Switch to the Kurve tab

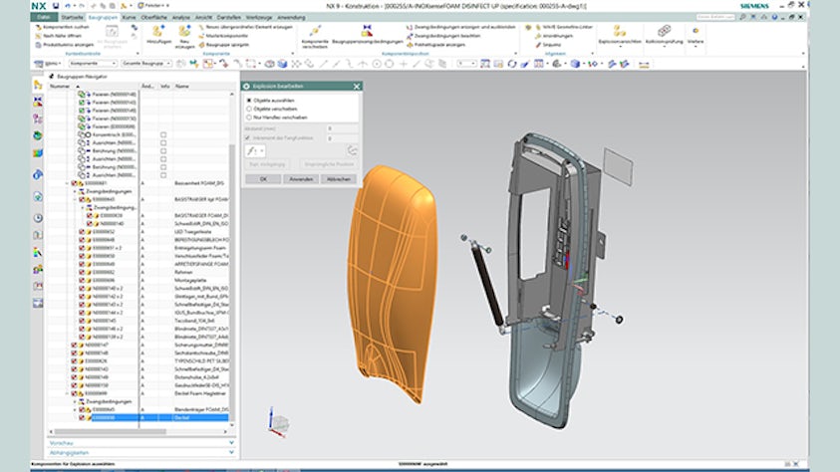pos(130,17)
